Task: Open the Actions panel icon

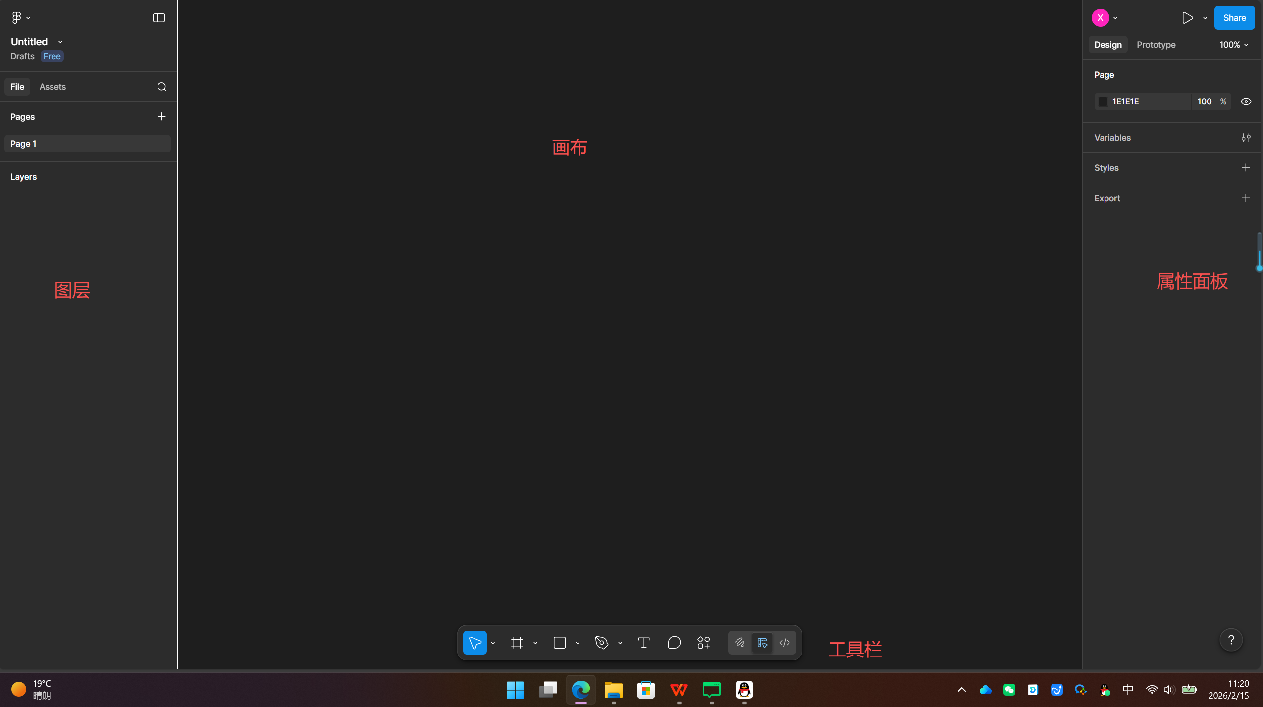Action: click(x=703, y=642)
